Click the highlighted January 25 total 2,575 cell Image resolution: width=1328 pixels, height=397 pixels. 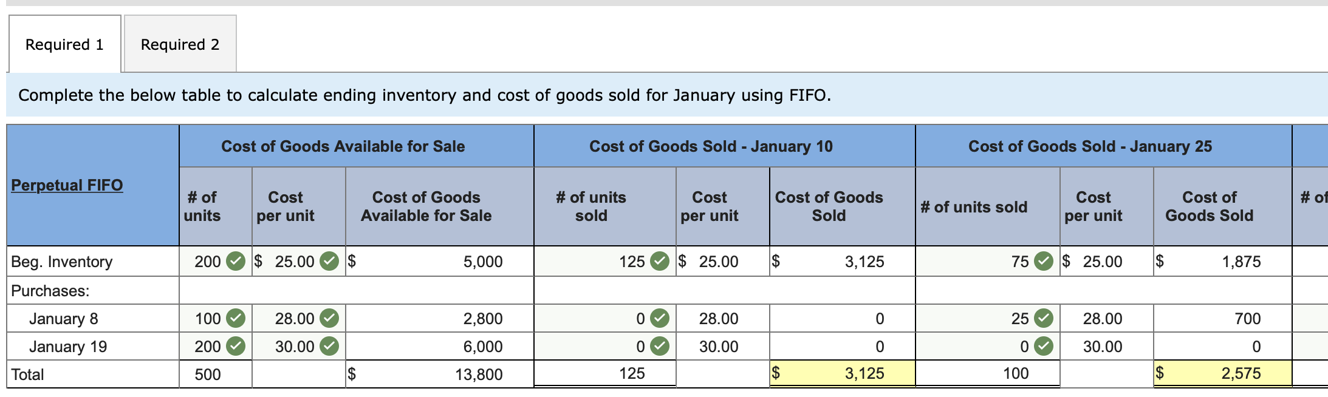click(1222, 373)
